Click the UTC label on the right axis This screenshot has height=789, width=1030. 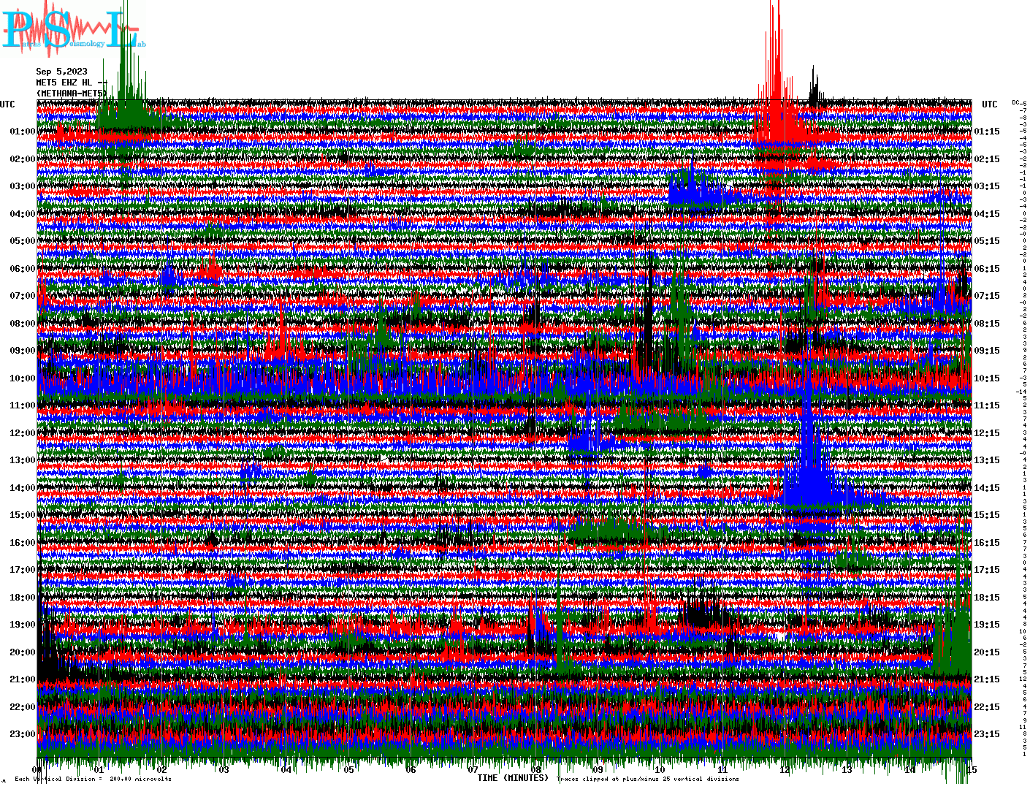coord(989,104)
